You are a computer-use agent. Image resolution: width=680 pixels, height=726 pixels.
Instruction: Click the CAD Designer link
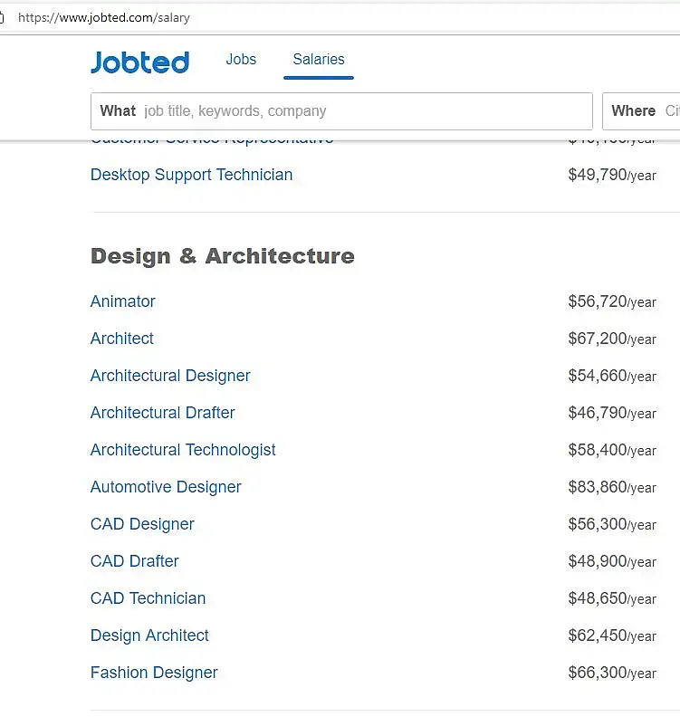point(142,524)
